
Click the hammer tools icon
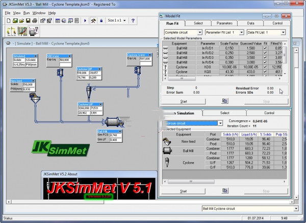93,20
